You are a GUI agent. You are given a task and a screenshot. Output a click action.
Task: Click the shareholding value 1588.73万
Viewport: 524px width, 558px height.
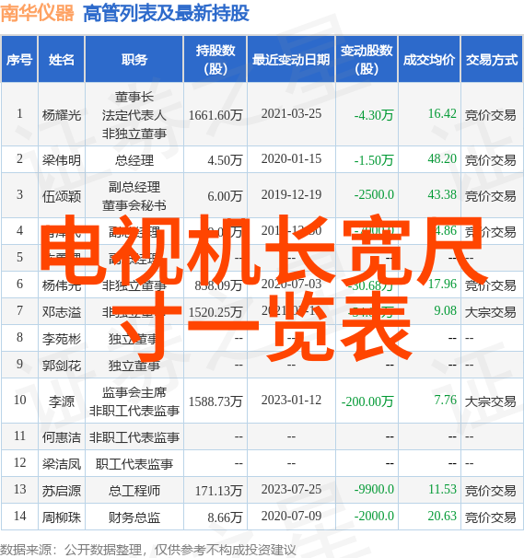click(x=215, y=401)
